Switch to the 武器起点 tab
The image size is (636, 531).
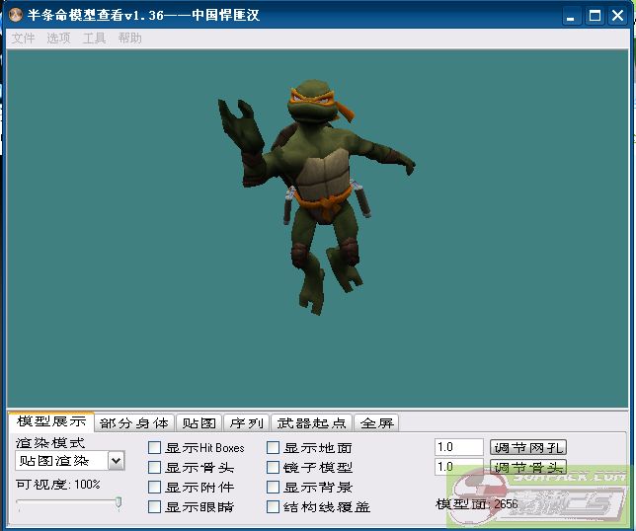point(311,423)
